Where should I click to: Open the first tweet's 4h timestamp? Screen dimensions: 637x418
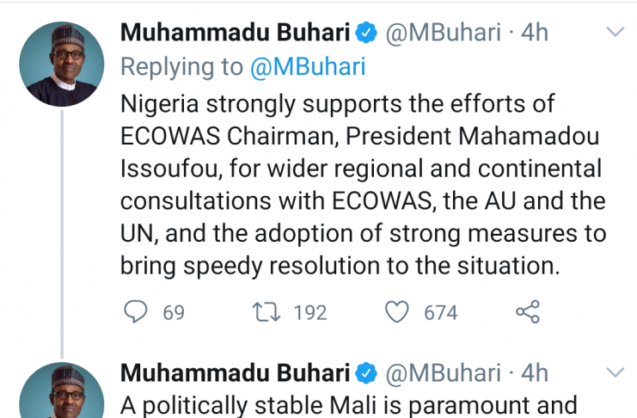coord(535,33)
